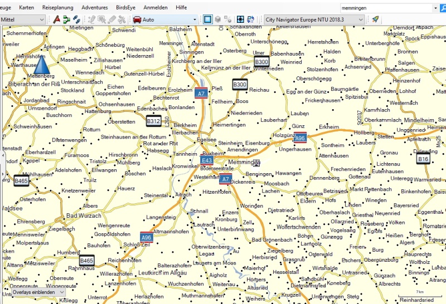Screen dimensions: 446x304
Task: Toggle the split map view button
Action: coord(227,19)
